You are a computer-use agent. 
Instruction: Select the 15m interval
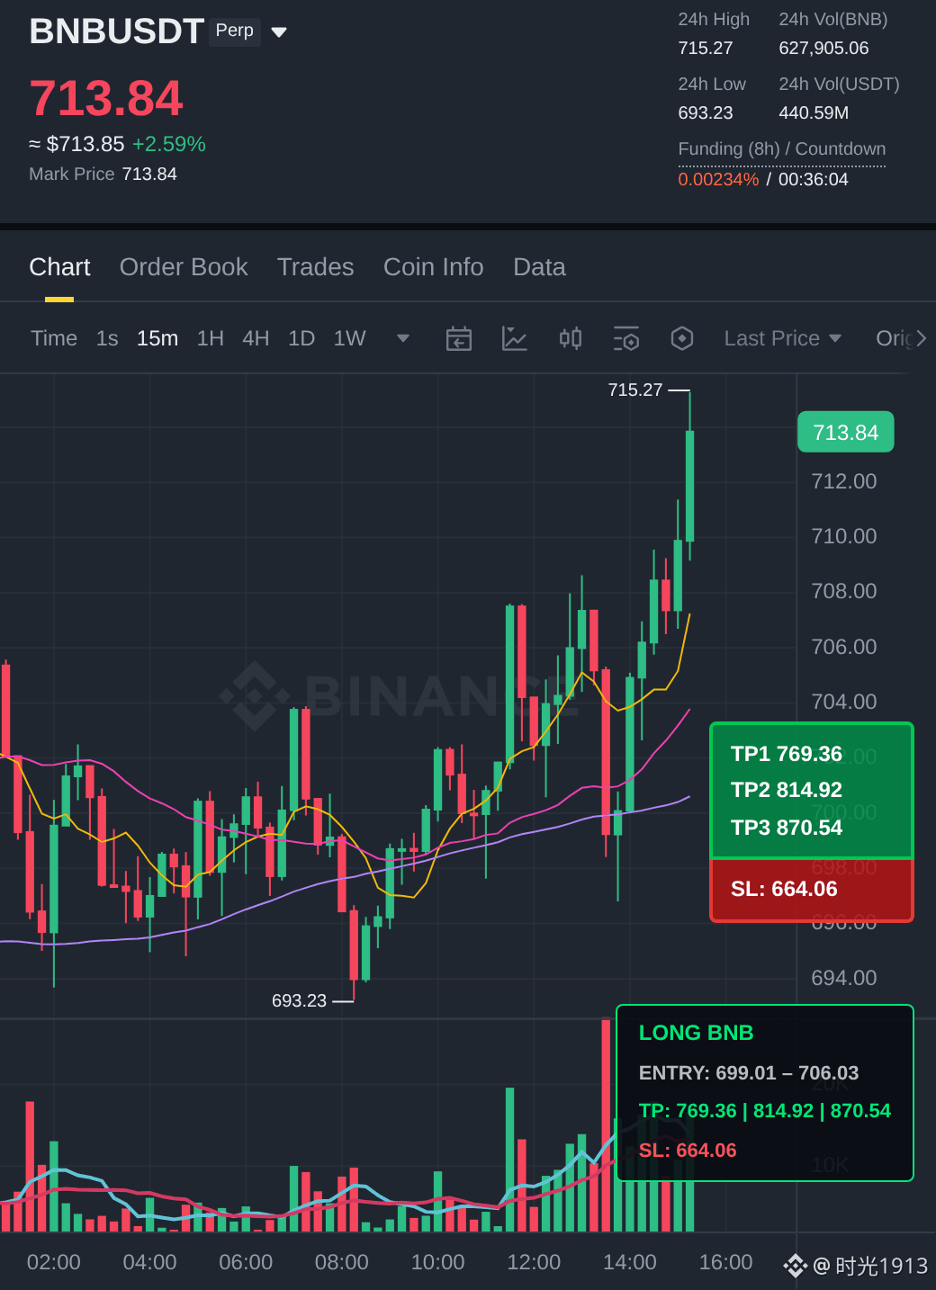click(157, 338)
